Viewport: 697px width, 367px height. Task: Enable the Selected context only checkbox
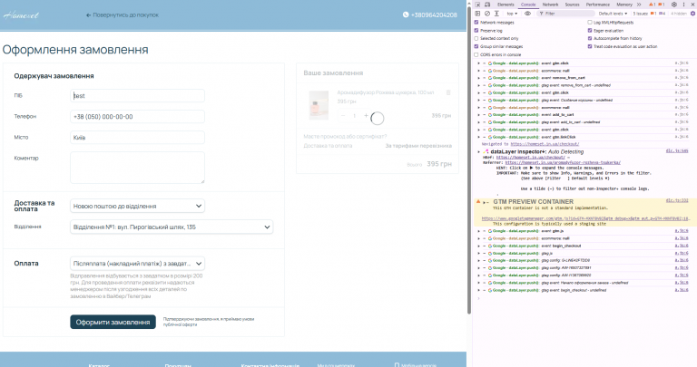(476, 39)
